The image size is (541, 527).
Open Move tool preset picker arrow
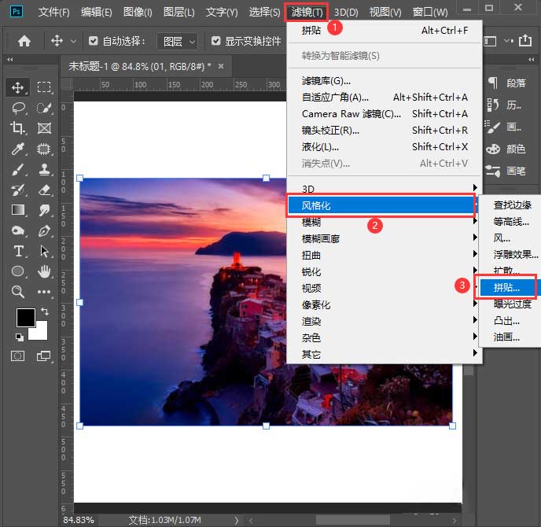73,42
